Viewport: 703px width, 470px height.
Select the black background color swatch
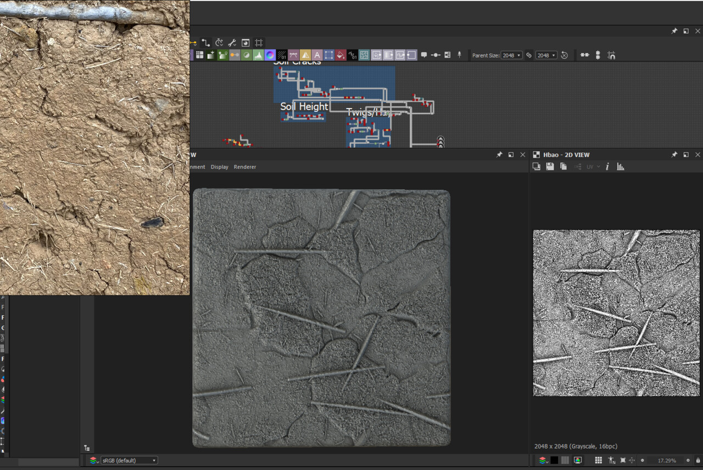(x=554, y=460)
